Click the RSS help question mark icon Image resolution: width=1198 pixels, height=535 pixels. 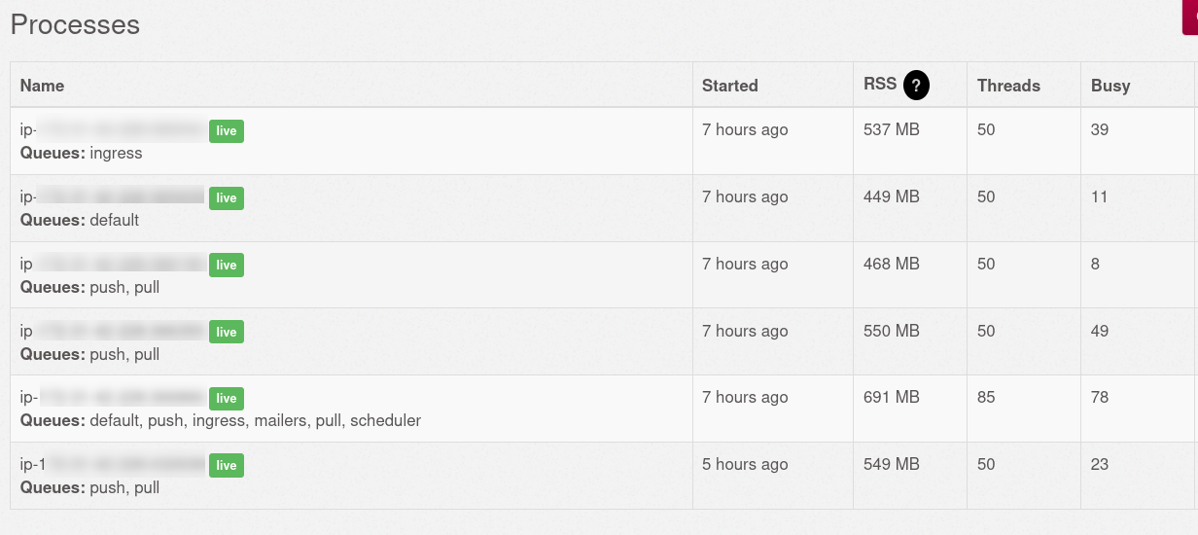[916, 86]
